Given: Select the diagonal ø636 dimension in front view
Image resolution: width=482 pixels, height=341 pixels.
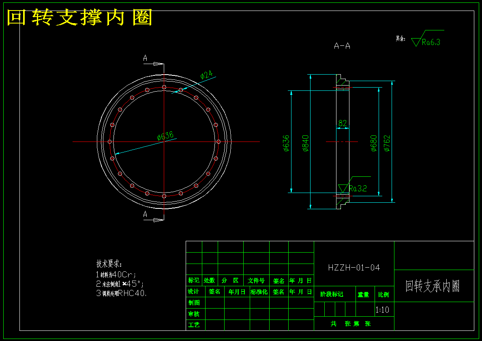Looking at the screenshot, I should tap(165, 136).
